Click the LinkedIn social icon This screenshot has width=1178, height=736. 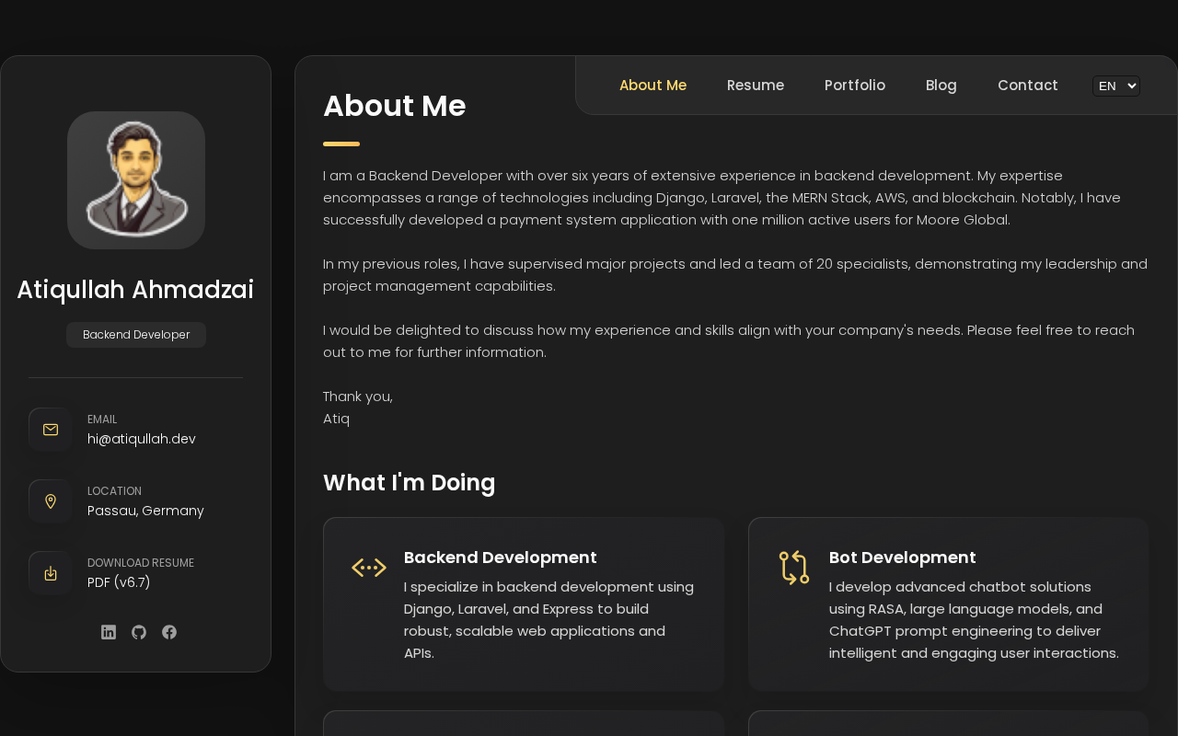(109, 632)
